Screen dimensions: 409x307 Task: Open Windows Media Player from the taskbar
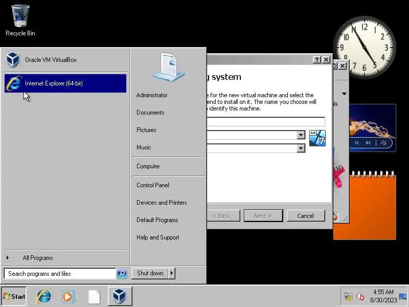[x=69, y=296]
